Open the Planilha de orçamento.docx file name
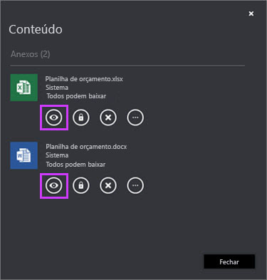The width and height of the screenshot is (267, 280). tap(86, 147)
